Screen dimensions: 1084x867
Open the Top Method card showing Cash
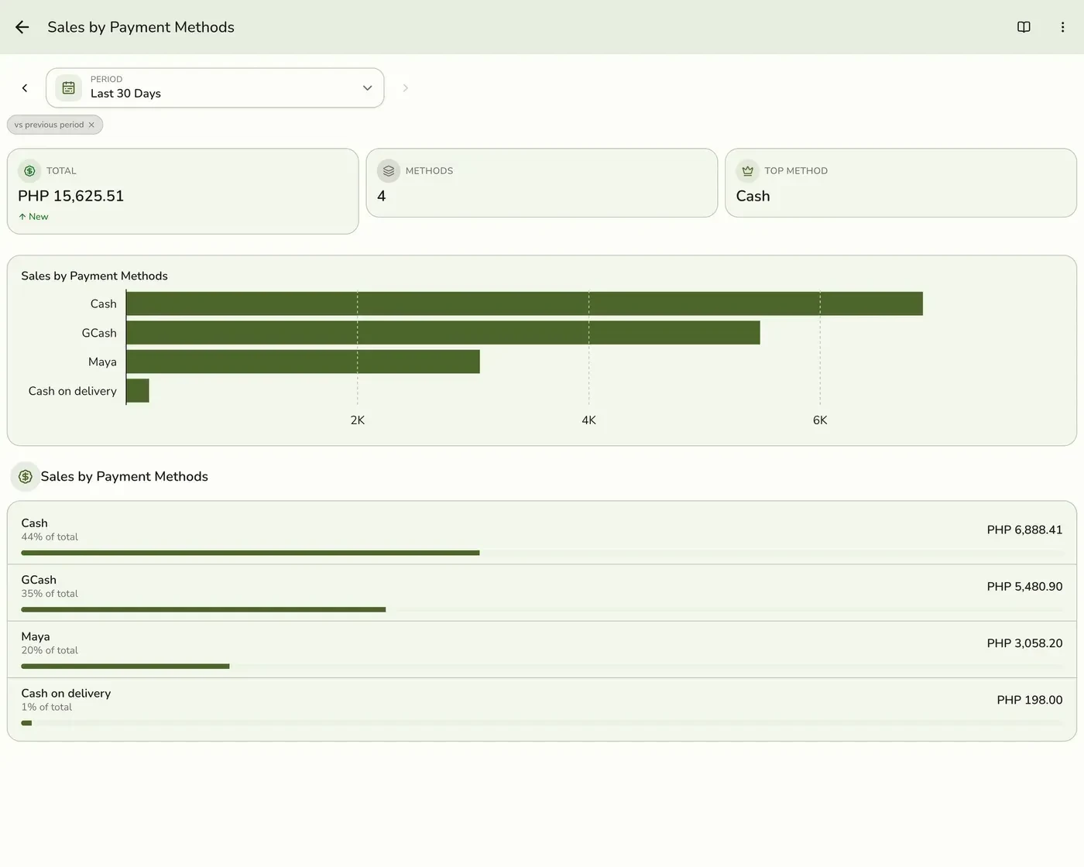[900, 183]
